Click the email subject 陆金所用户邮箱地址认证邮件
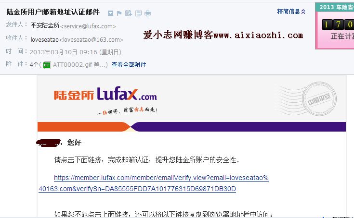The width and height of the screenshot is (354, 218). point(53,12)
